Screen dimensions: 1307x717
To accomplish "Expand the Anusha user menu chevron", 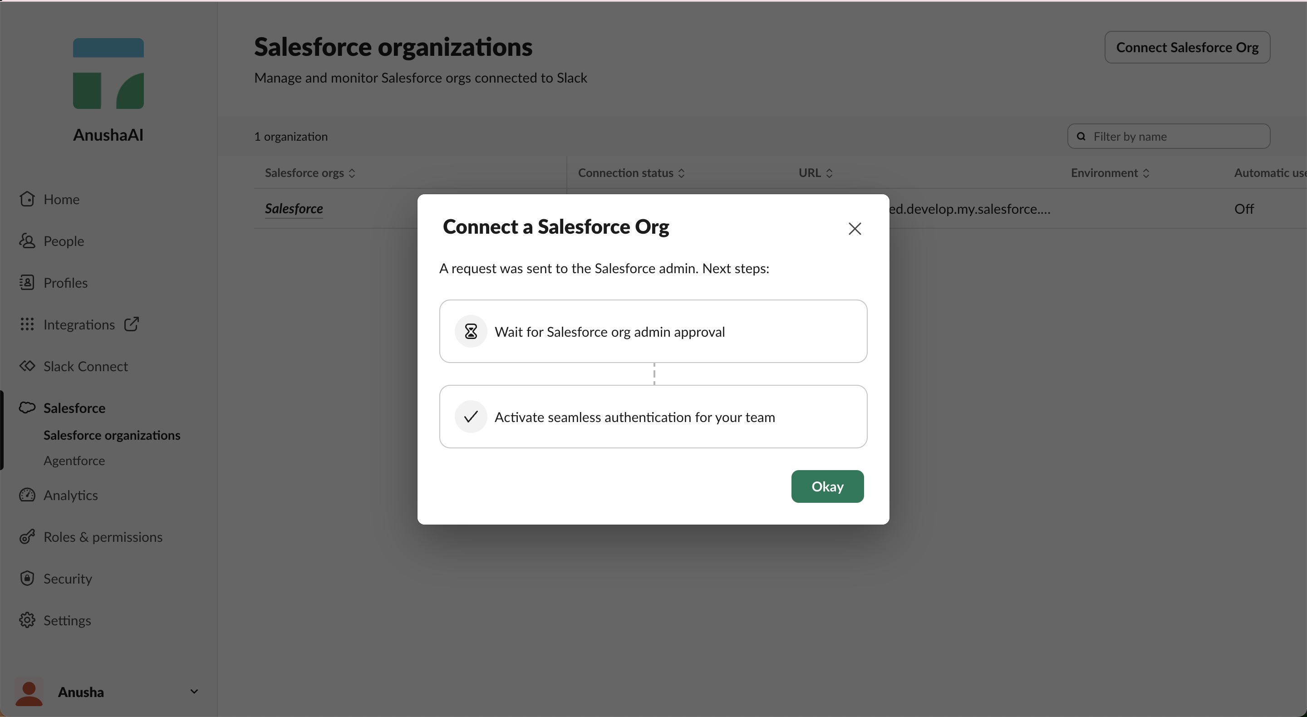I will (194, 691).
